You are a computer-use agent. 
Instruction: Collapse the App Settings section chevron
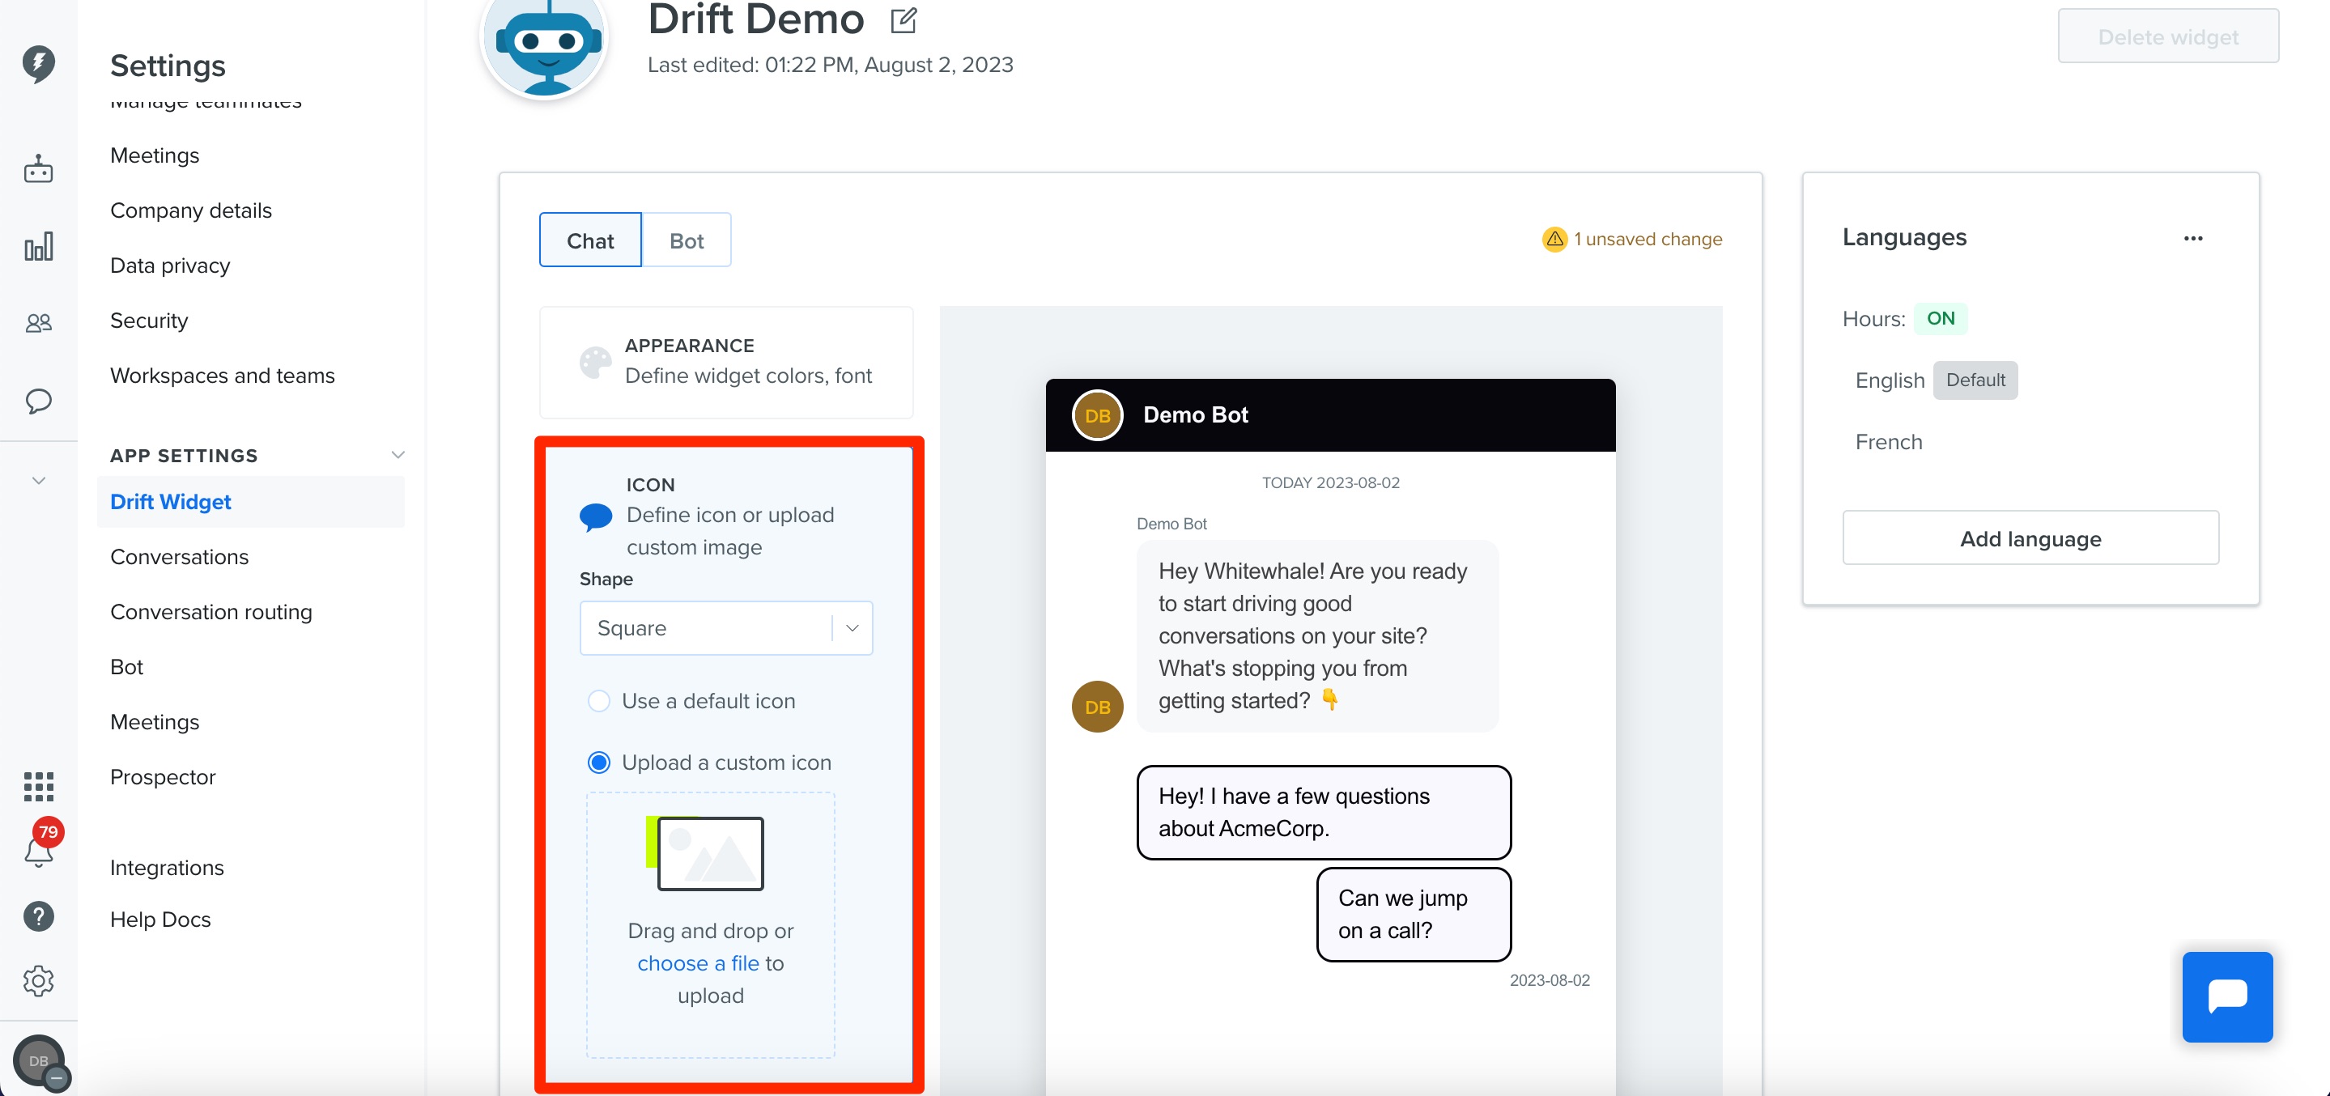tap(397, 455)
